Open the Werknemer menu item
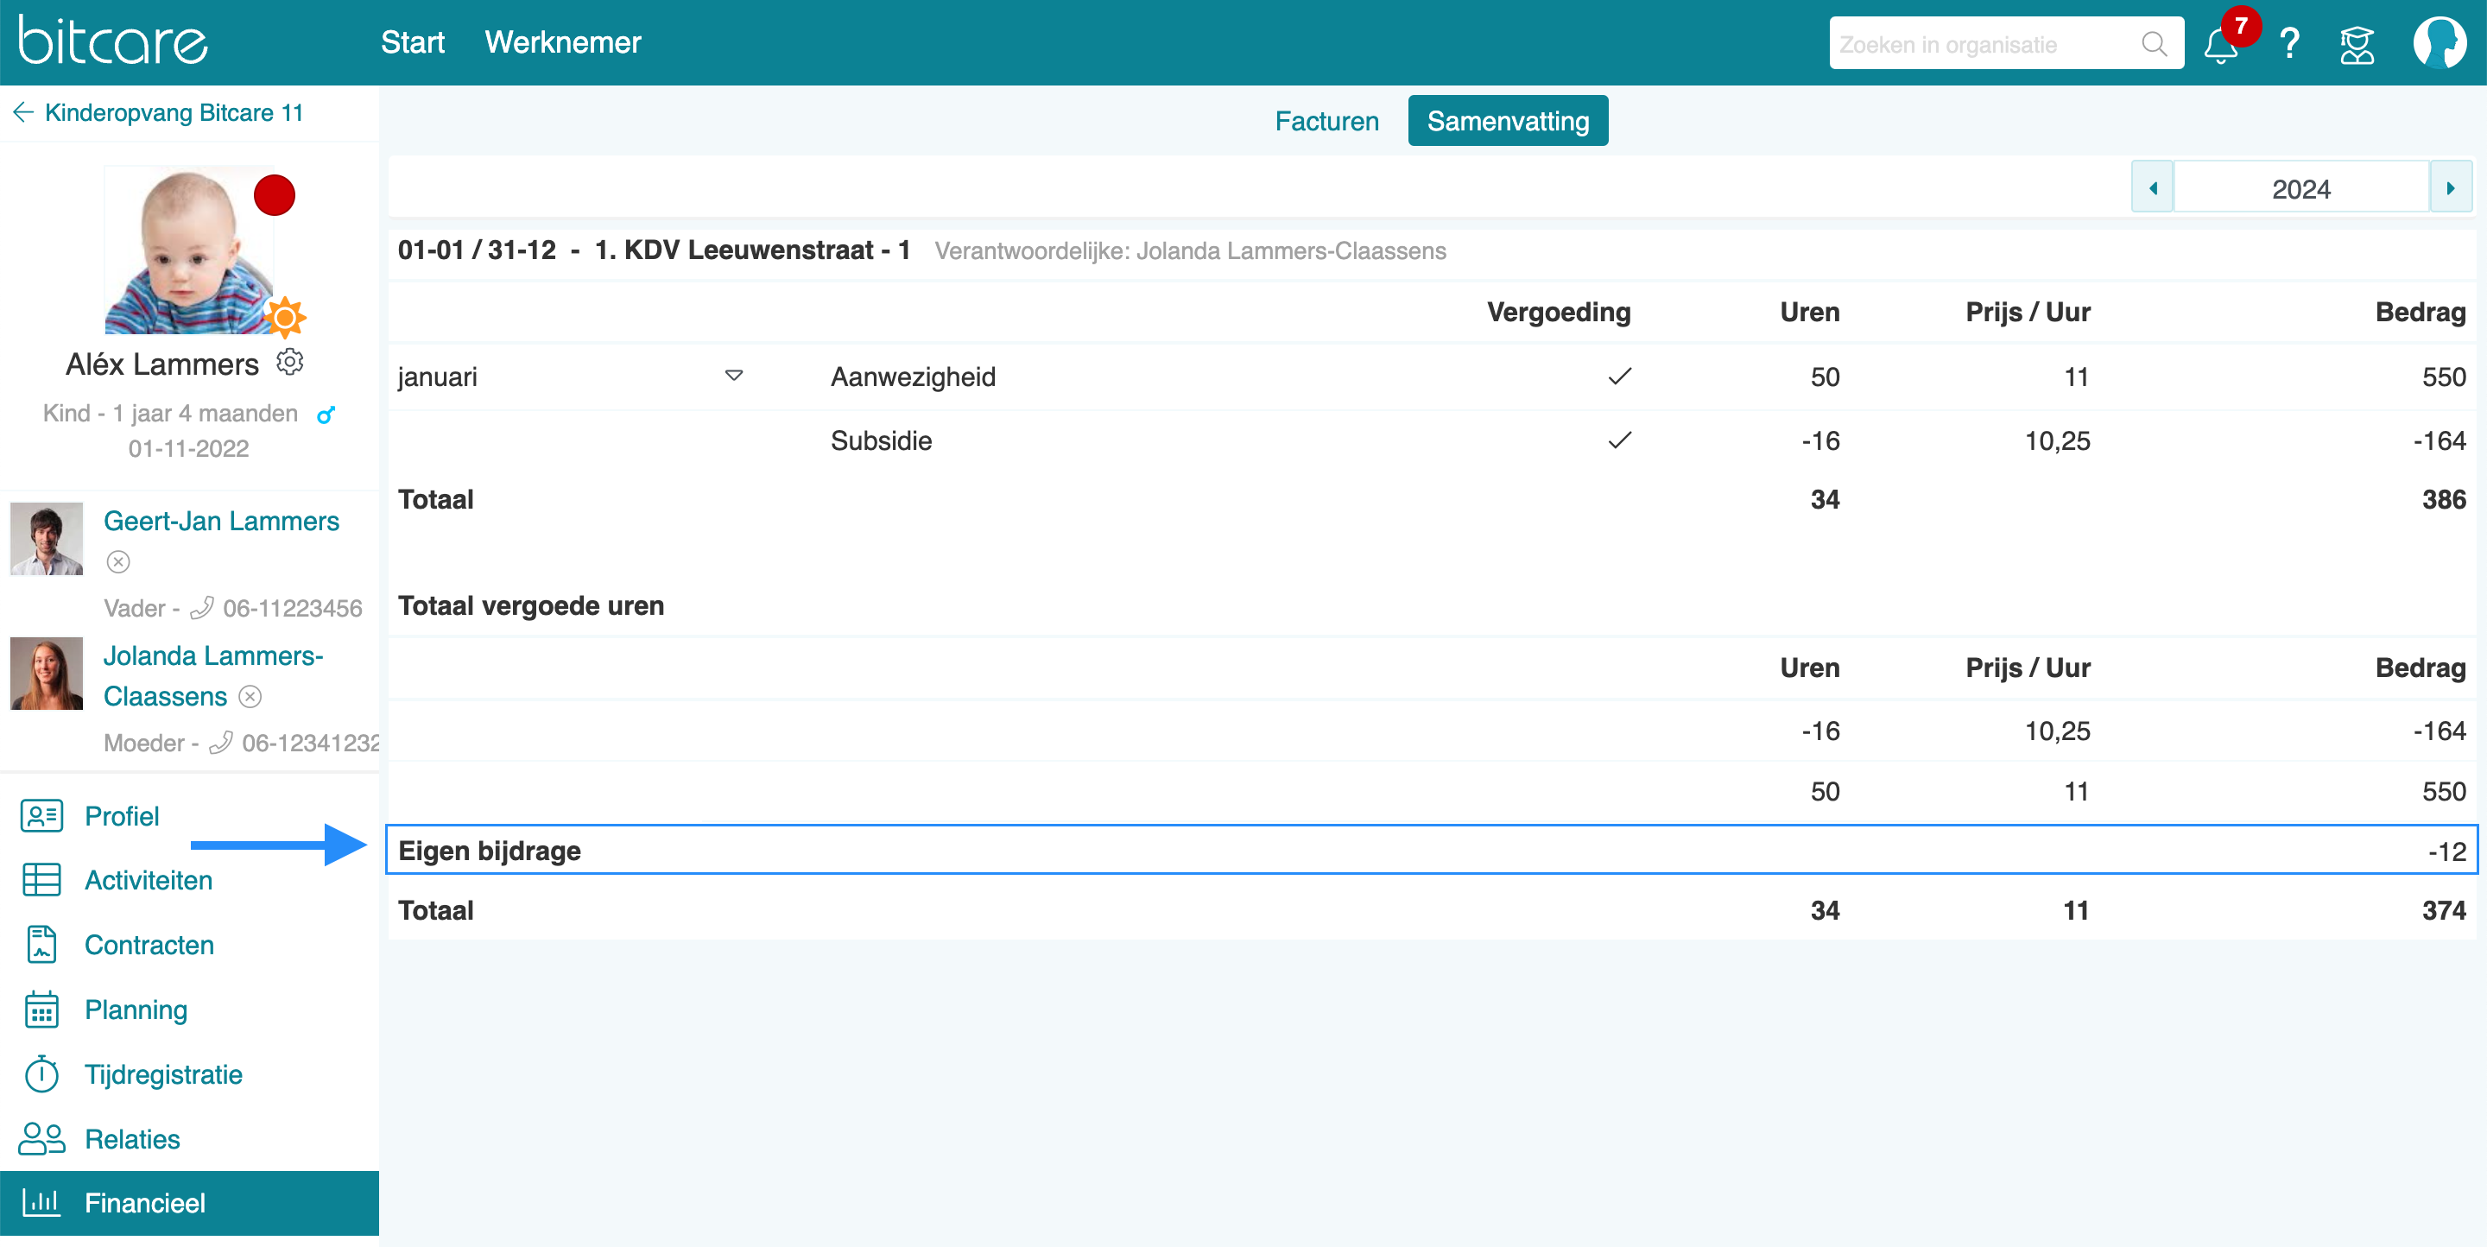 [x=562, y=42]
